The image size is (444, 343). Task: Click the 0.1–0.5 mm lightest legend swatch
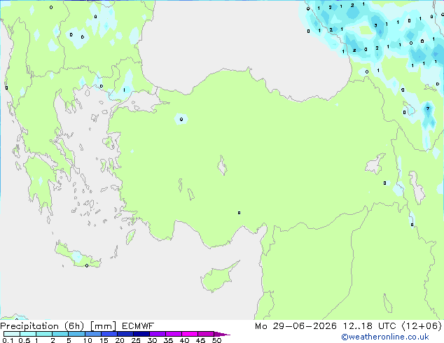pyautogui.click(x=12, y=334)
